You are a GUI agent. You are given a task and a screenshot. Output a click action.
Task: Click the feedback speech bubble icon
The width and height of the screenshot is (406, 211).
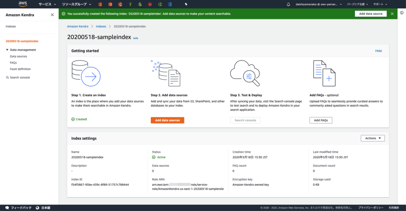click(x=7, y=207)
